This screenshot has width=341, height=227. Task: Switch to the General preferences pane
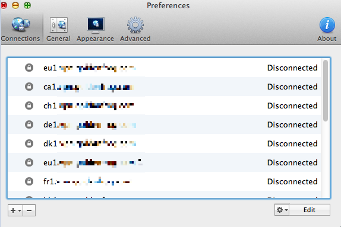point(58,29)
